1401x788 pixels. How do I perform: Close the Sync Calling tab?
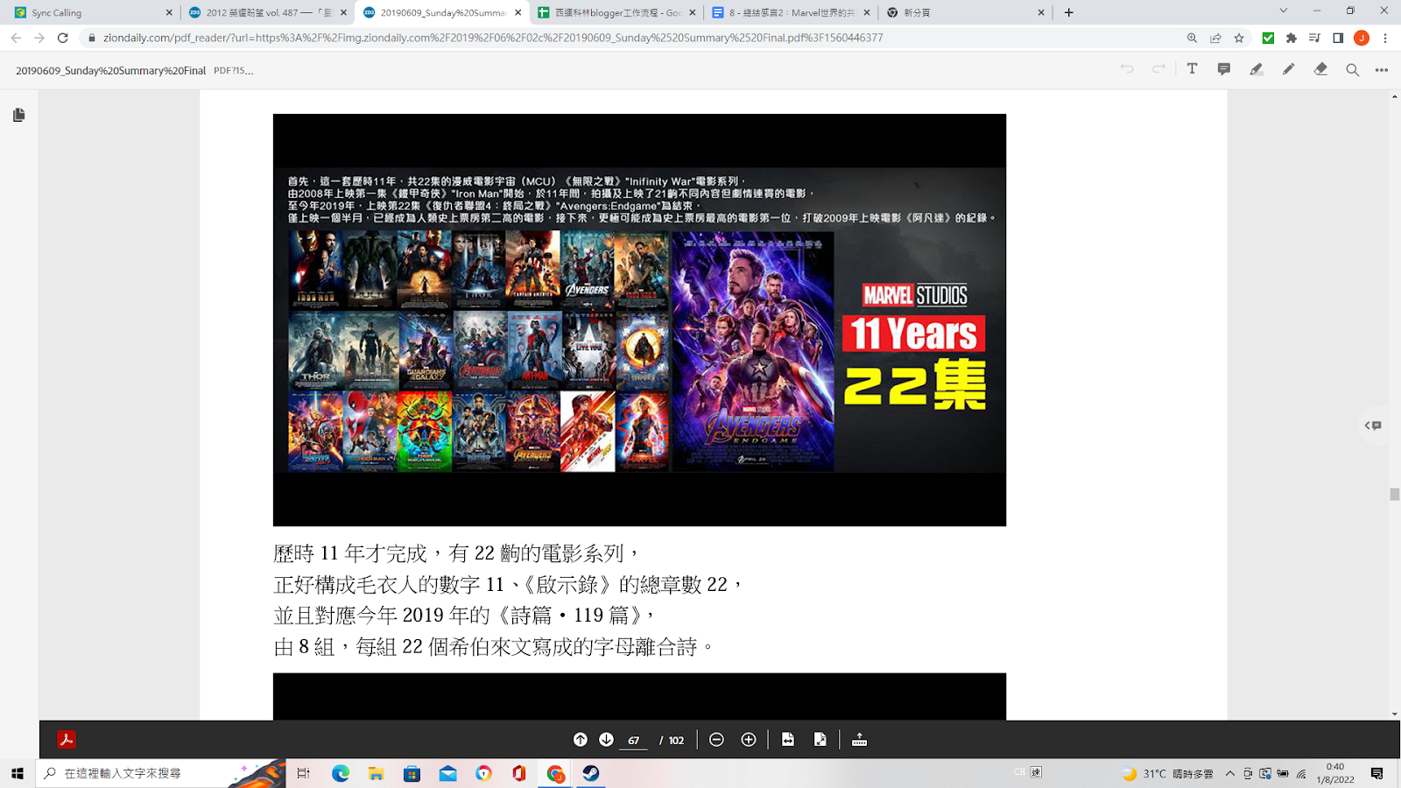click(x=169, y=12)
